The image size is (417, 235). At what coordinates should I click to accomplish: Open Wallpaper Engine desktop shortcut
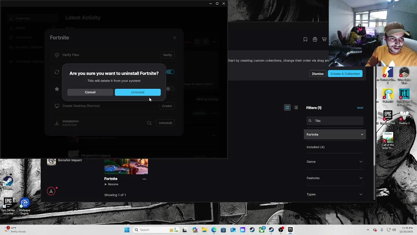click(x=24, y=206)
